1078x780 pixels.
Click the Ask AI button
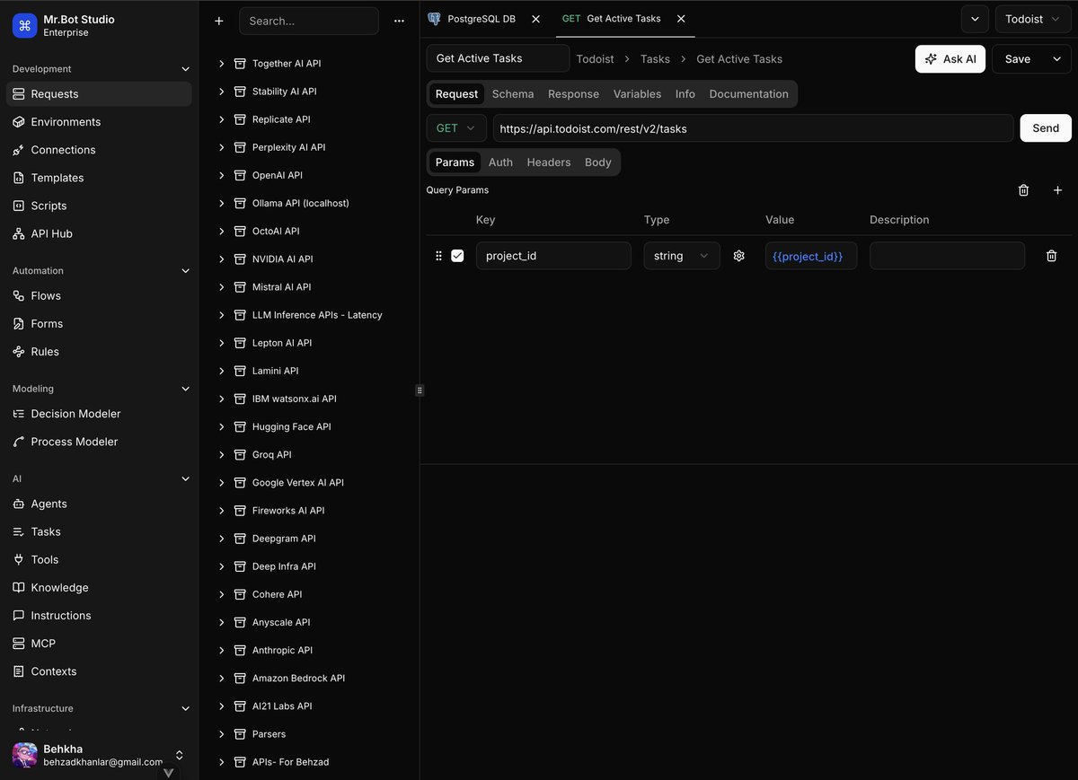950,59
